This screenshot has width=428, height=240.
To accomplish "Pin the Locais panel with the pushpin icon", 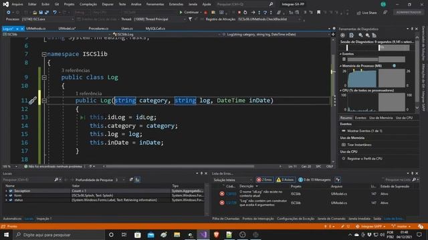I will (x=201, y=173).
